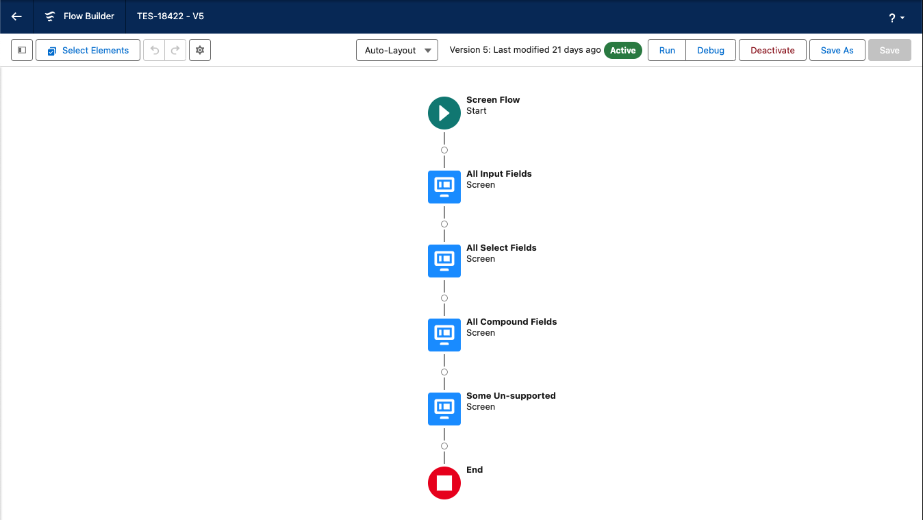This screenshot has height=520, width=923.
Task: Open the help question mark menu
Action: (x=896, y=18)
